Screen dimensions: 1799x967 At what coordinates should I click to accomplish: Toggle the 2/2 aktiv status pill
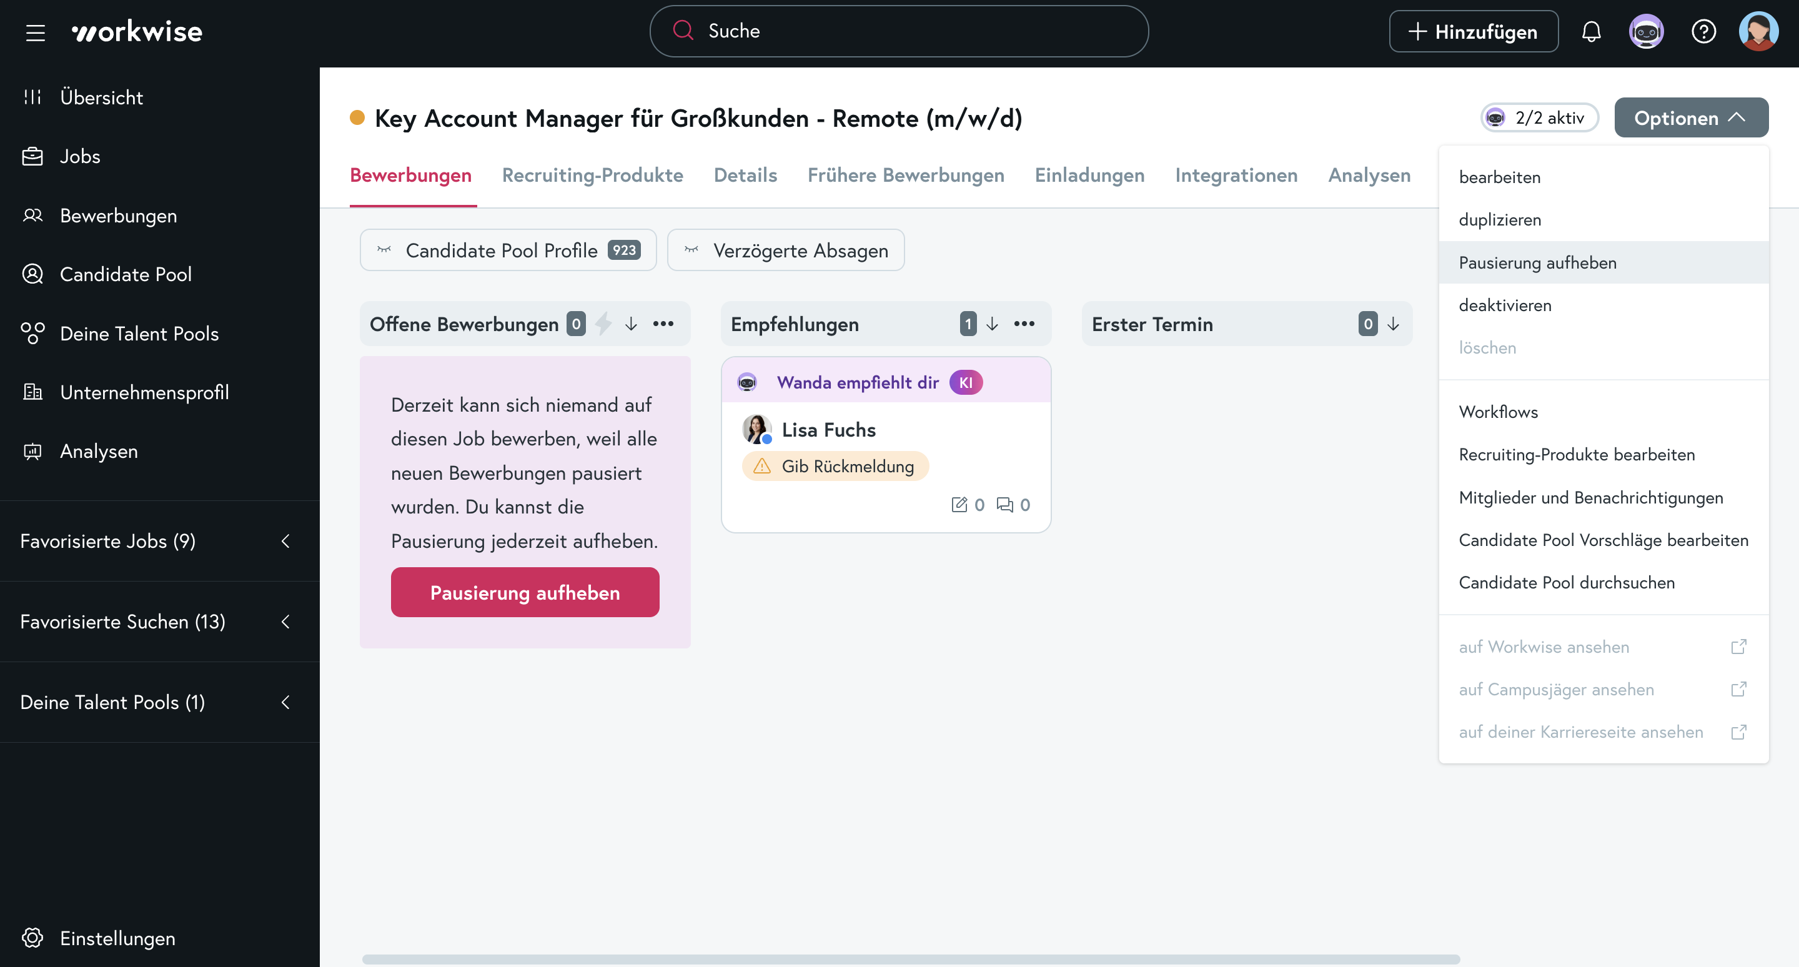click(x=1539, y=118)
